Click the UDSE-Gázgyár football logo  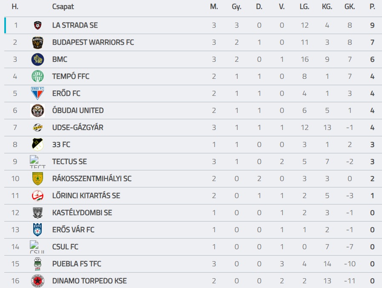[37, 127]
